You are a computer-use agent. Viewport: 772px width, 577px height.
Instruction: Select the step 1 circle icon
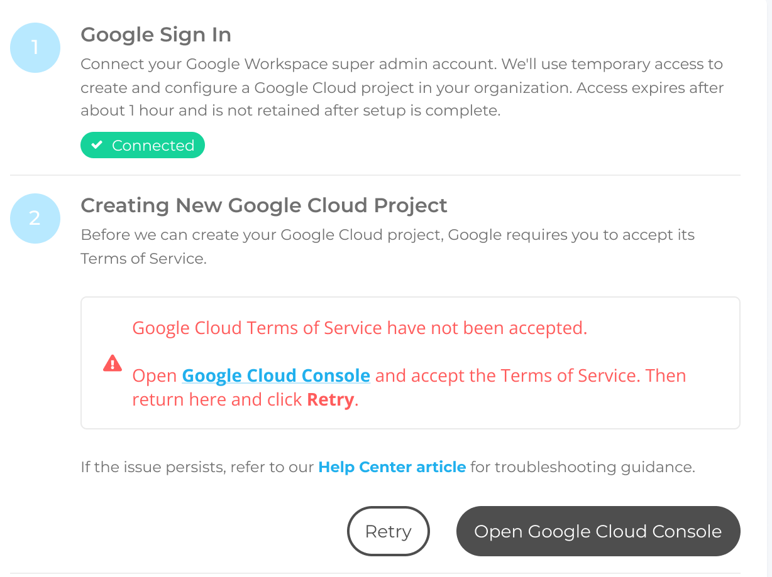35,48
